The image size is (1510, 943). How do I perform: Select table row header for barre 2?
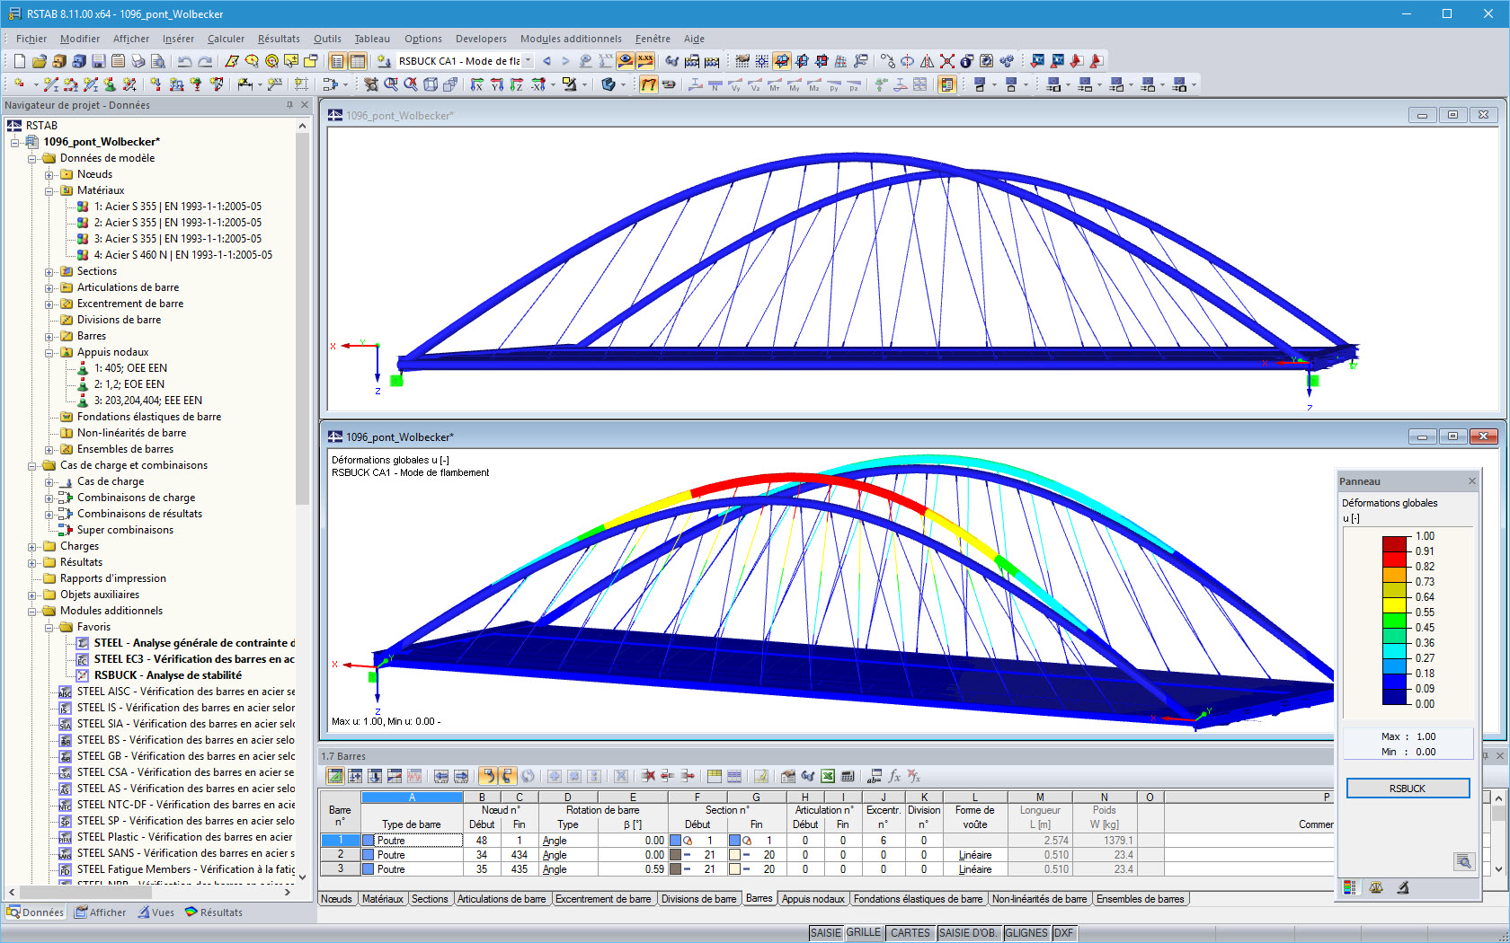click(x=340, y=855)
